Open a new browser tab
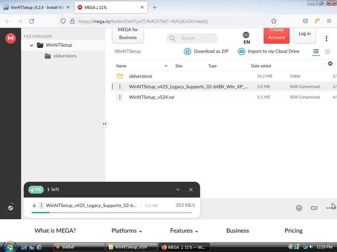The width and height of the screenshot is (337, 252). pos(154,8)
